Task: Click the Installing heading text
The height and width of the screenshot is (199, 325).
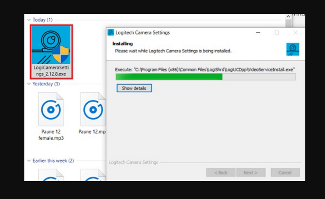Action: pyautogui.click(x=123, y=44)
